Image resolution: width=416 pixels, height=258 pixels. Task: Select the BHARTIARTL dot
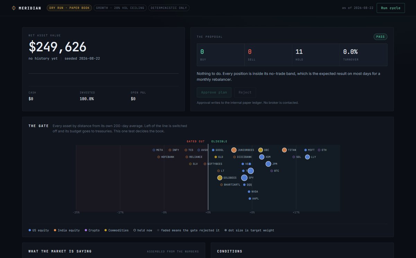pos(222,185)
